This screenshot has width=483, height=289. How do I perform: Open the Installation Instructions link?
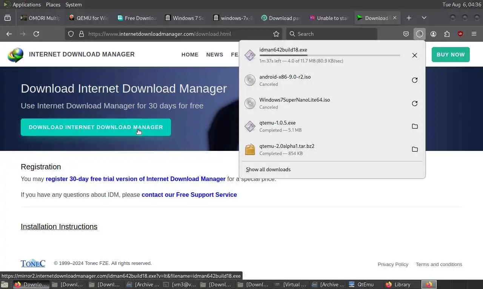pyautogui.click(x=59, y=227)
